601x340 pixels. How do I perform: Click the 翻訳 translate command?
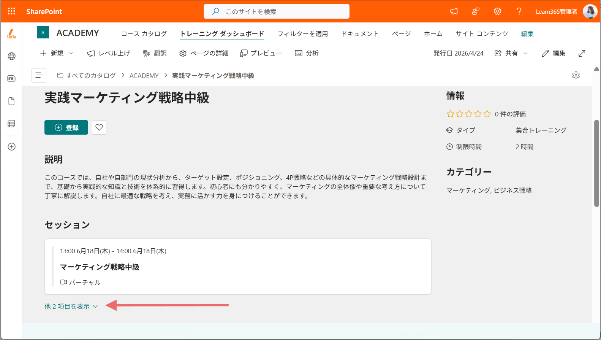(x=155, y=53)
